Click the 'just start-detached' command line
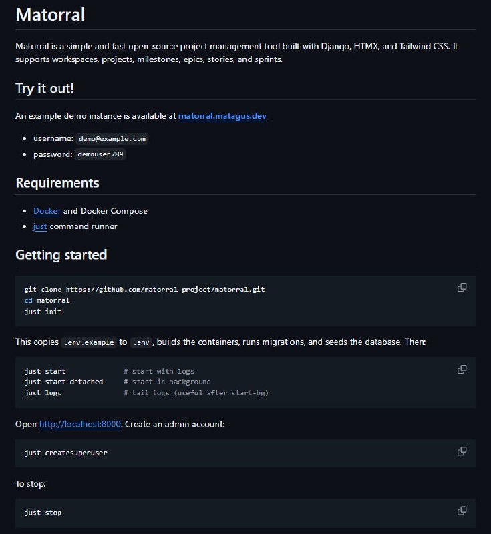The height and width of the screenshot is (534, 491). [x=64, y=382]
